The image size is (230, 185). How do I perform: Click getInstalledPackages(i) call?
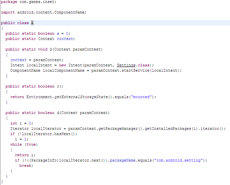coord(171,129)
